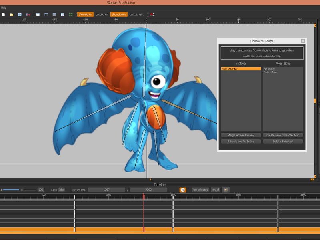
Task: Click Merge Active To New
Action: 241,135
